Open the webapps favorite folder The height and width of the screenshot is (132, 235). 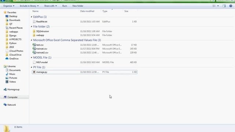14,32
